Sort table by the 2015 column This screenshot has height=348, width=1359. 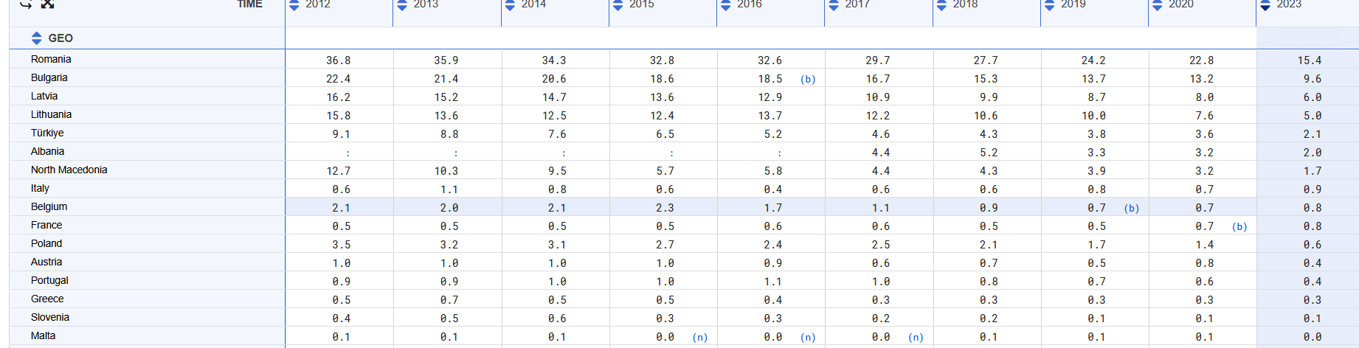coord(618,5)
